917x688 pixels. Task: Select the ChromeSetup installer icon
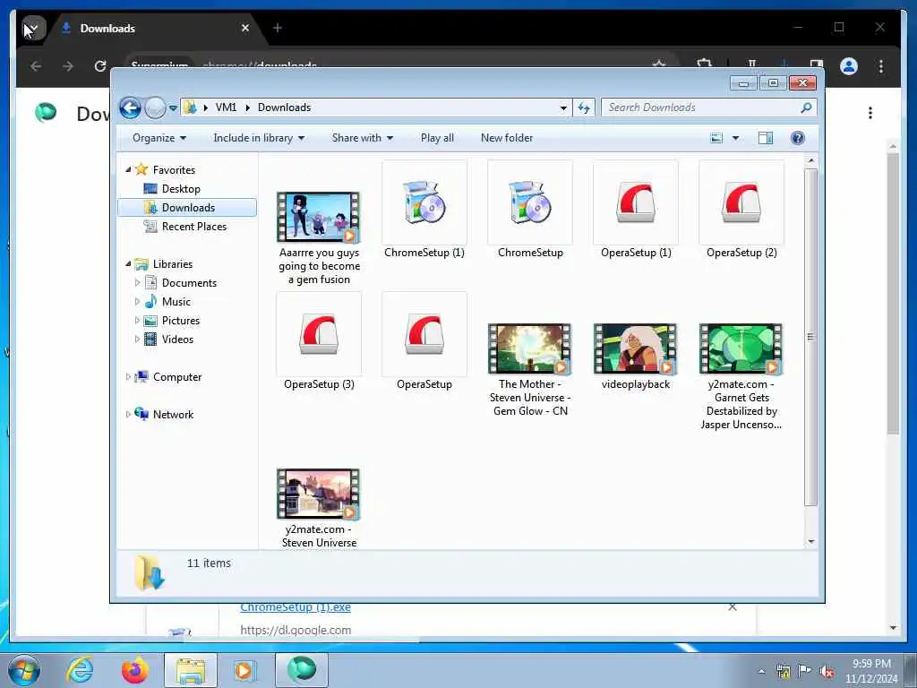pos(530,202)
